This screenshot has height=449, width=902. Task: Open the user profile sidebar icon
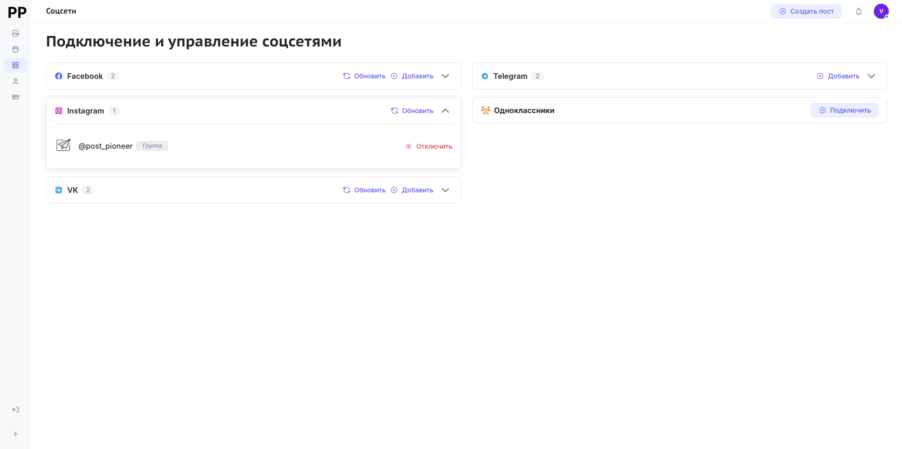click(16, 81)
